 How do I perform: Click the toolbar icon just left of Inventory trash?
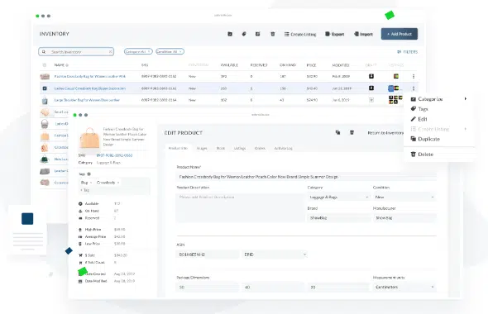(258, 34)
